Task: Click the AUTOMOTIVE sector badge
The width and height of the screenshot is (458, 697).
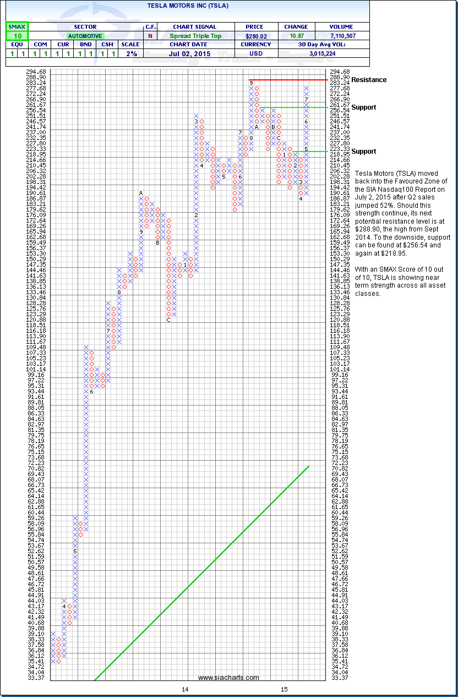Action: (x=85, y=36)
